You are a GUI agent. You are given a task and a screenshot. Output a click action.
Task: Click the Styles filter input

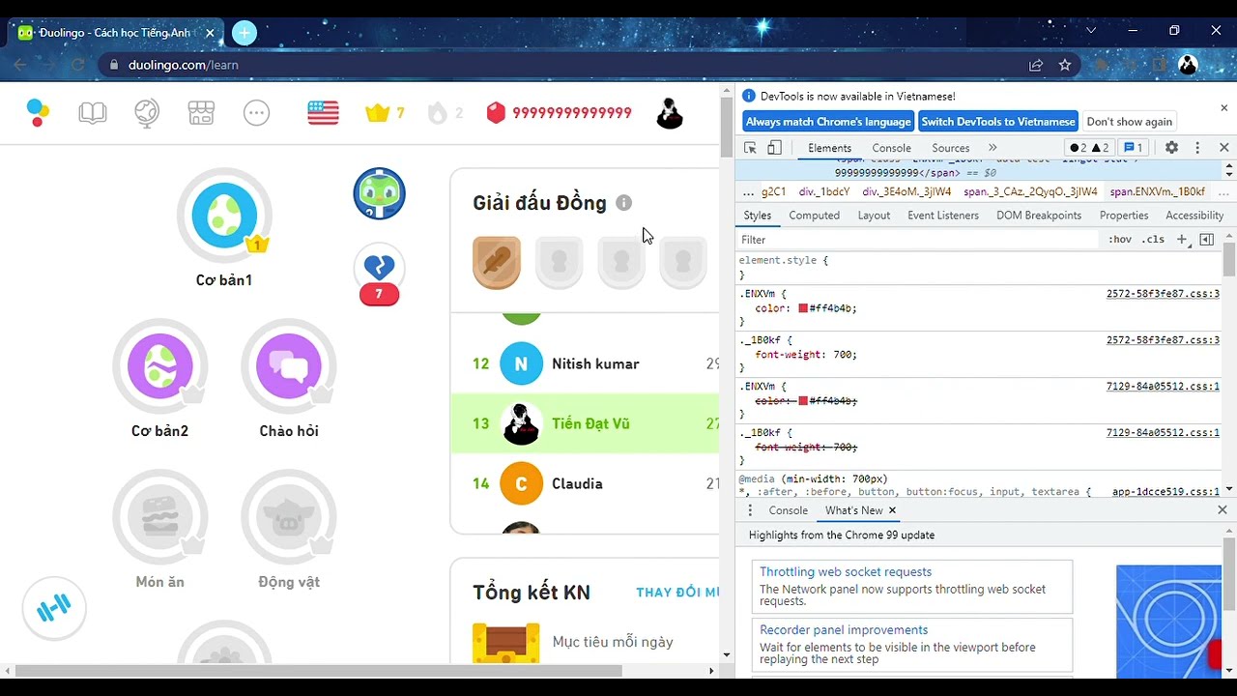918,240
